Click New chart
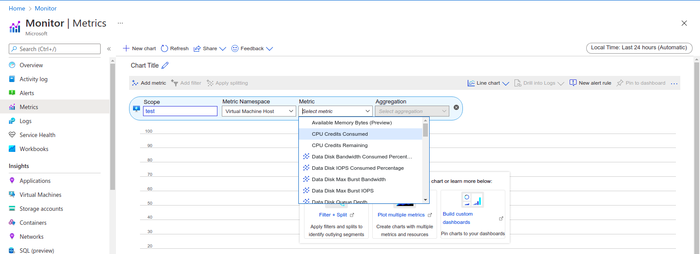 click(139, 48)
